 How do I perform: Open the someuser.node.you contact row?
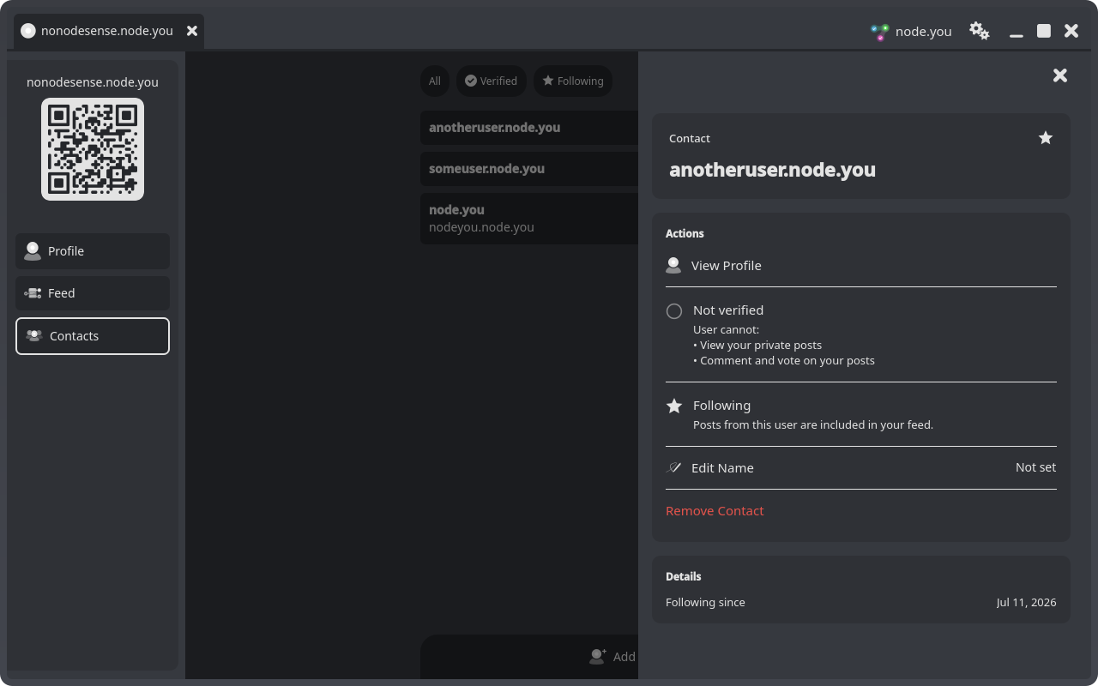pos(529,169)
